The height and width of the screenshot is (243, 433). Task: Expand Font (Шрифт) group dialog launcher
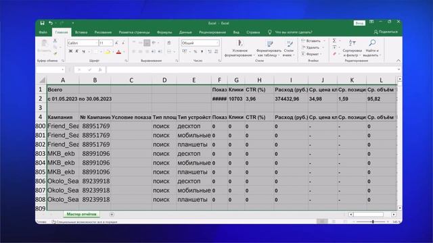pos(127,61)
